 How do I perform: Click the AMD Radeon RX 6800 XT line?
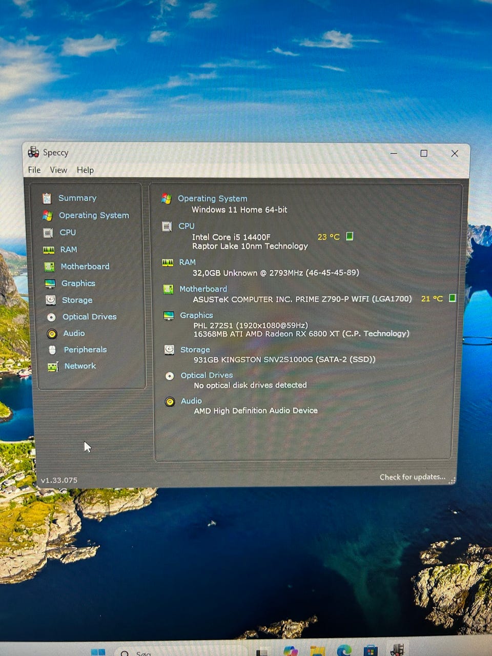(x=301, y=334)
